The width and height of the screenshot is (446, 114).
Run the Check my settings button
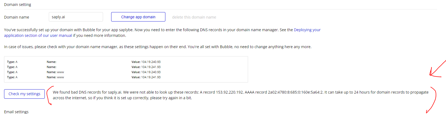tap(24, 94)
